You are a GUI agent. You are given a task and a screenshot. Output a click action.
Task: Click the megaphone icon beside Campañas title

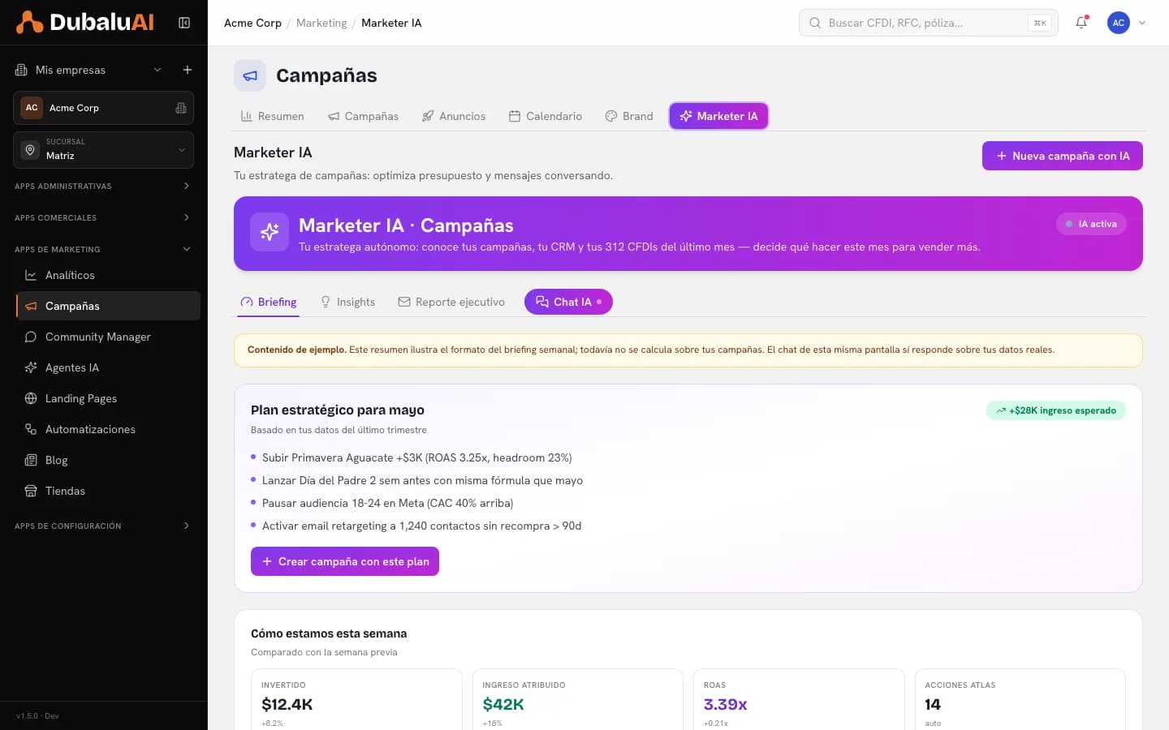pos(250,75)
